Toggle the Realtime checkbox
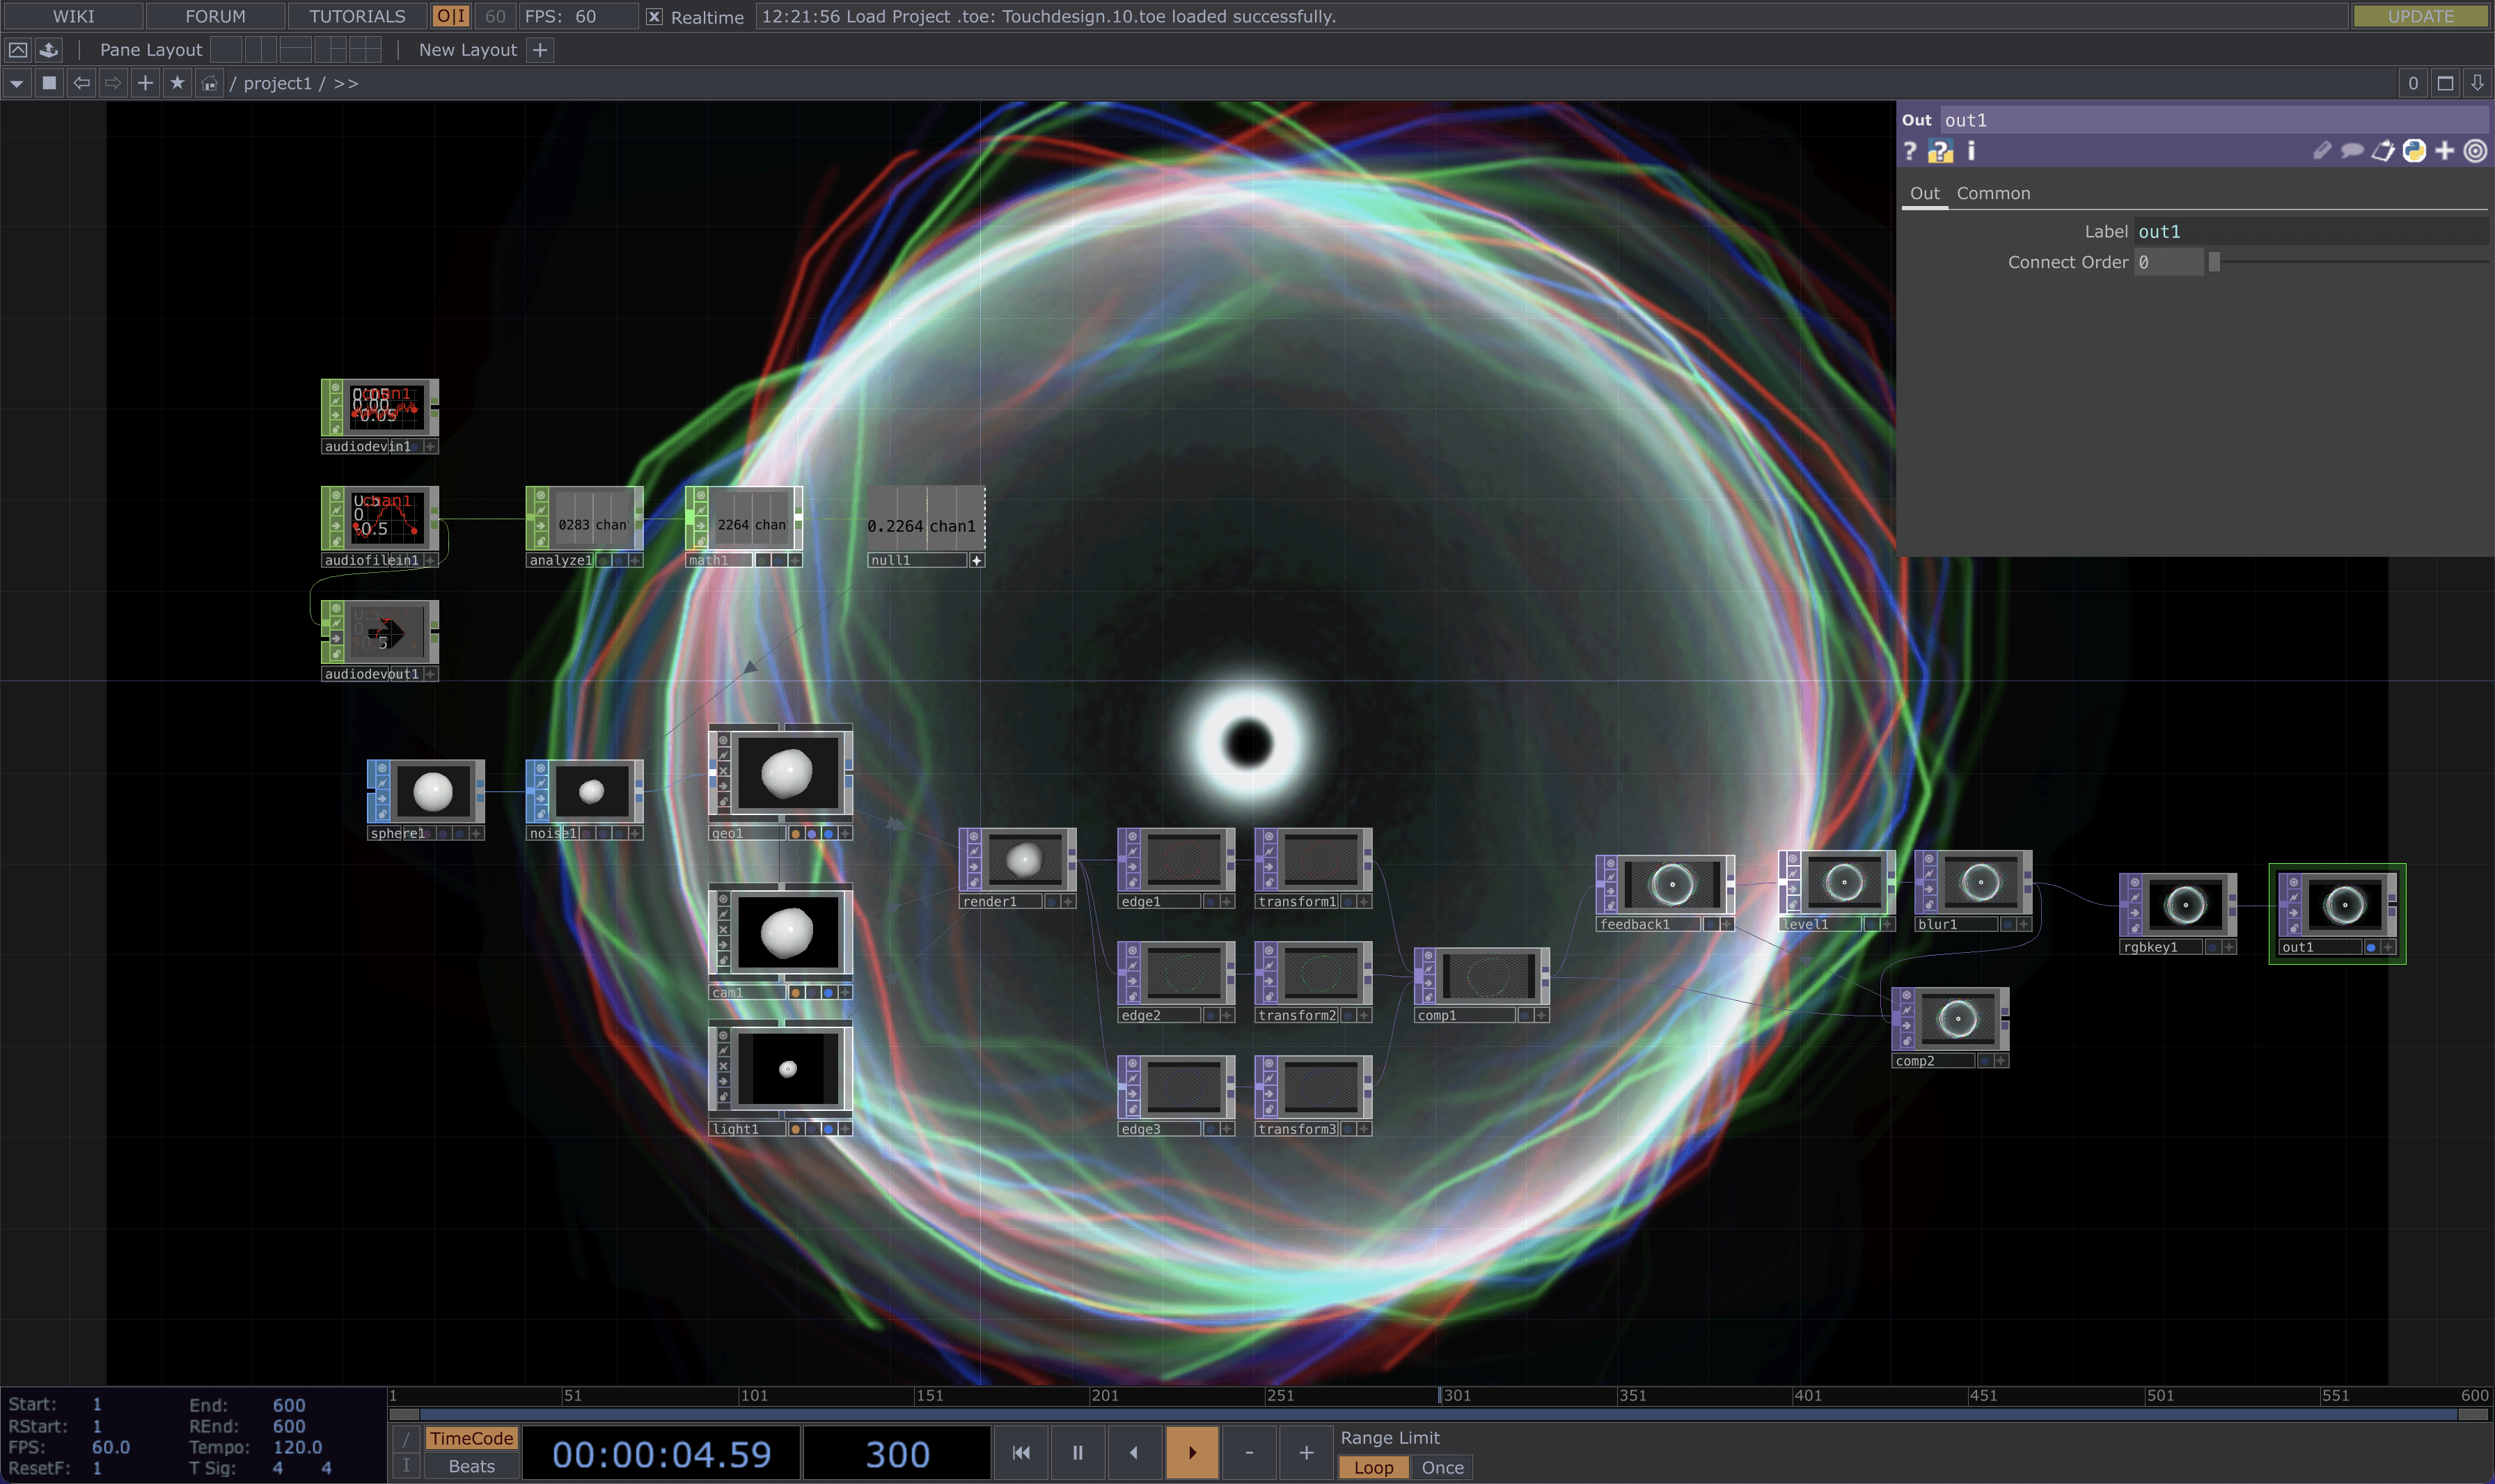 [654, 17]
